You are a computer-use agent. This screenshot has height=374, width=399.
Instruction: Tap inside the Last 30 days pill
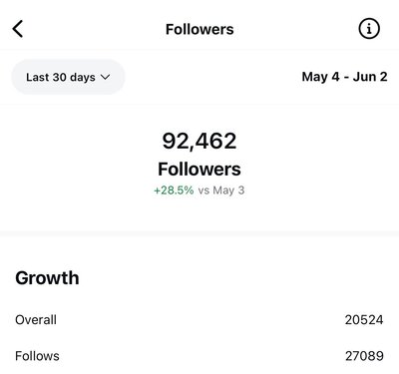click(68, 77)
